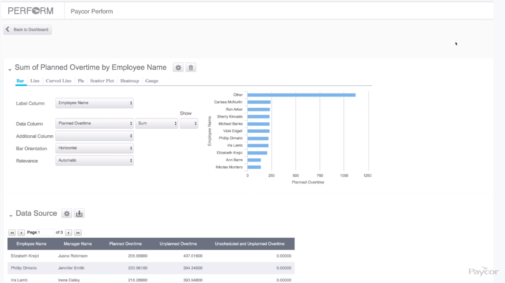Open chart settings gear icon
The width and height of the screenshot is (505, 283).
(178, 68)
